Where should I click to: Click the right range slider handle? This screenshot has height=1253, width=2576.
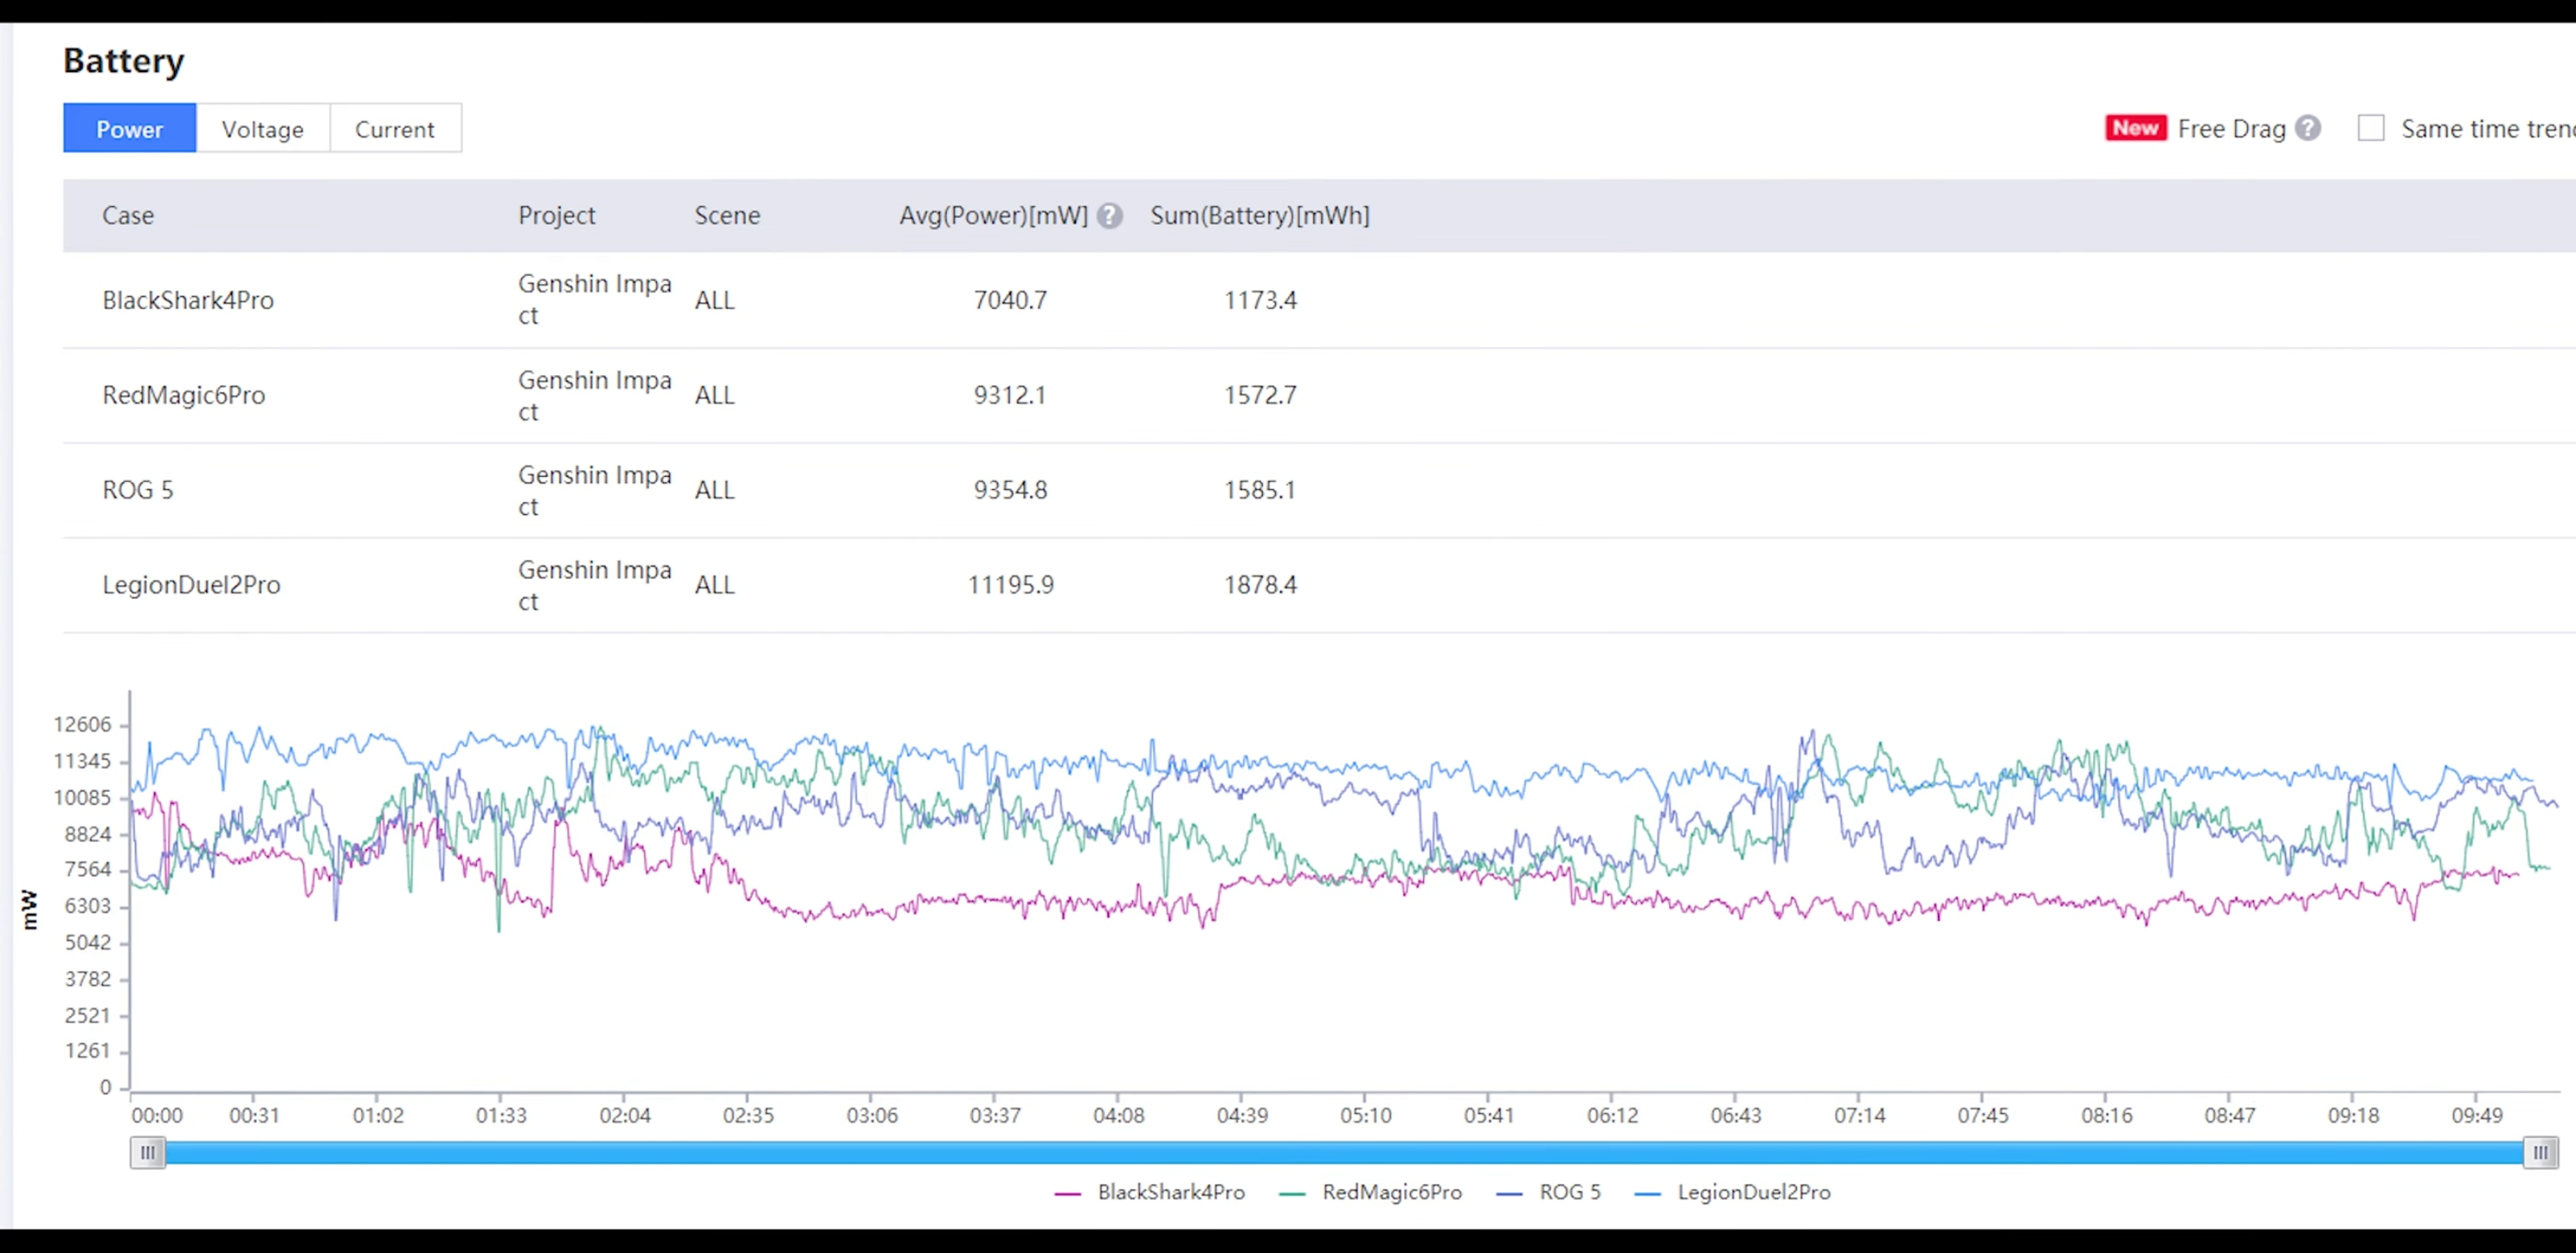pos(2540,1152)
